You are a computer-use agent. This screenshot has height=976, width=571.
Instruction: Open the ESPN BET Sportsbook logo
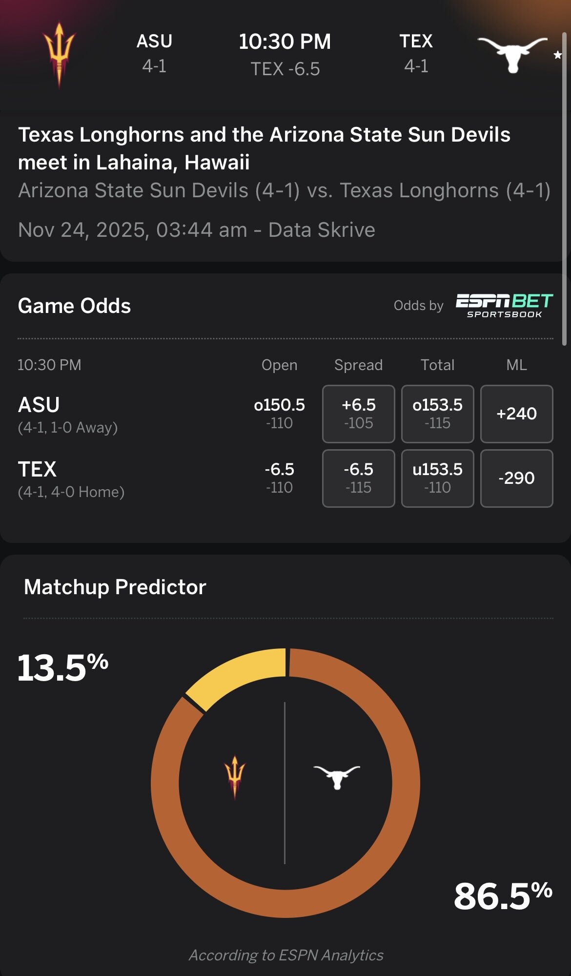coord(504,306)
